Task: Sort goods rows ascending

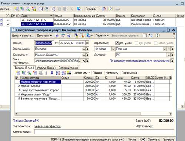Action: click(58, 73)
